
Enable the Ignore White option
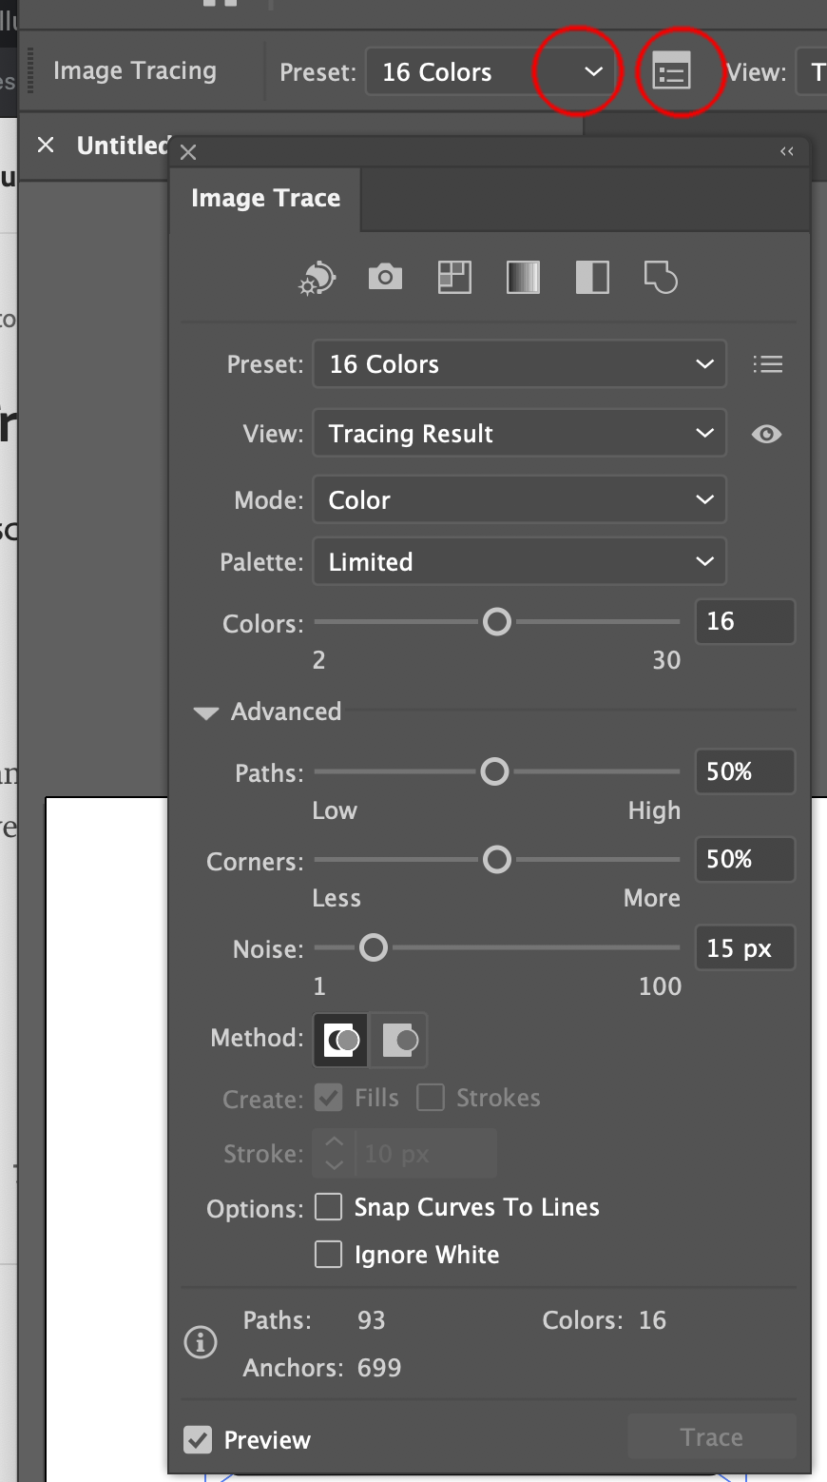pyautogui.click(x=328, y=1254)
